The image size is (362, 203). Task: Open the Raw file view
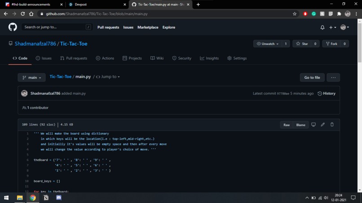coord(287,125)
